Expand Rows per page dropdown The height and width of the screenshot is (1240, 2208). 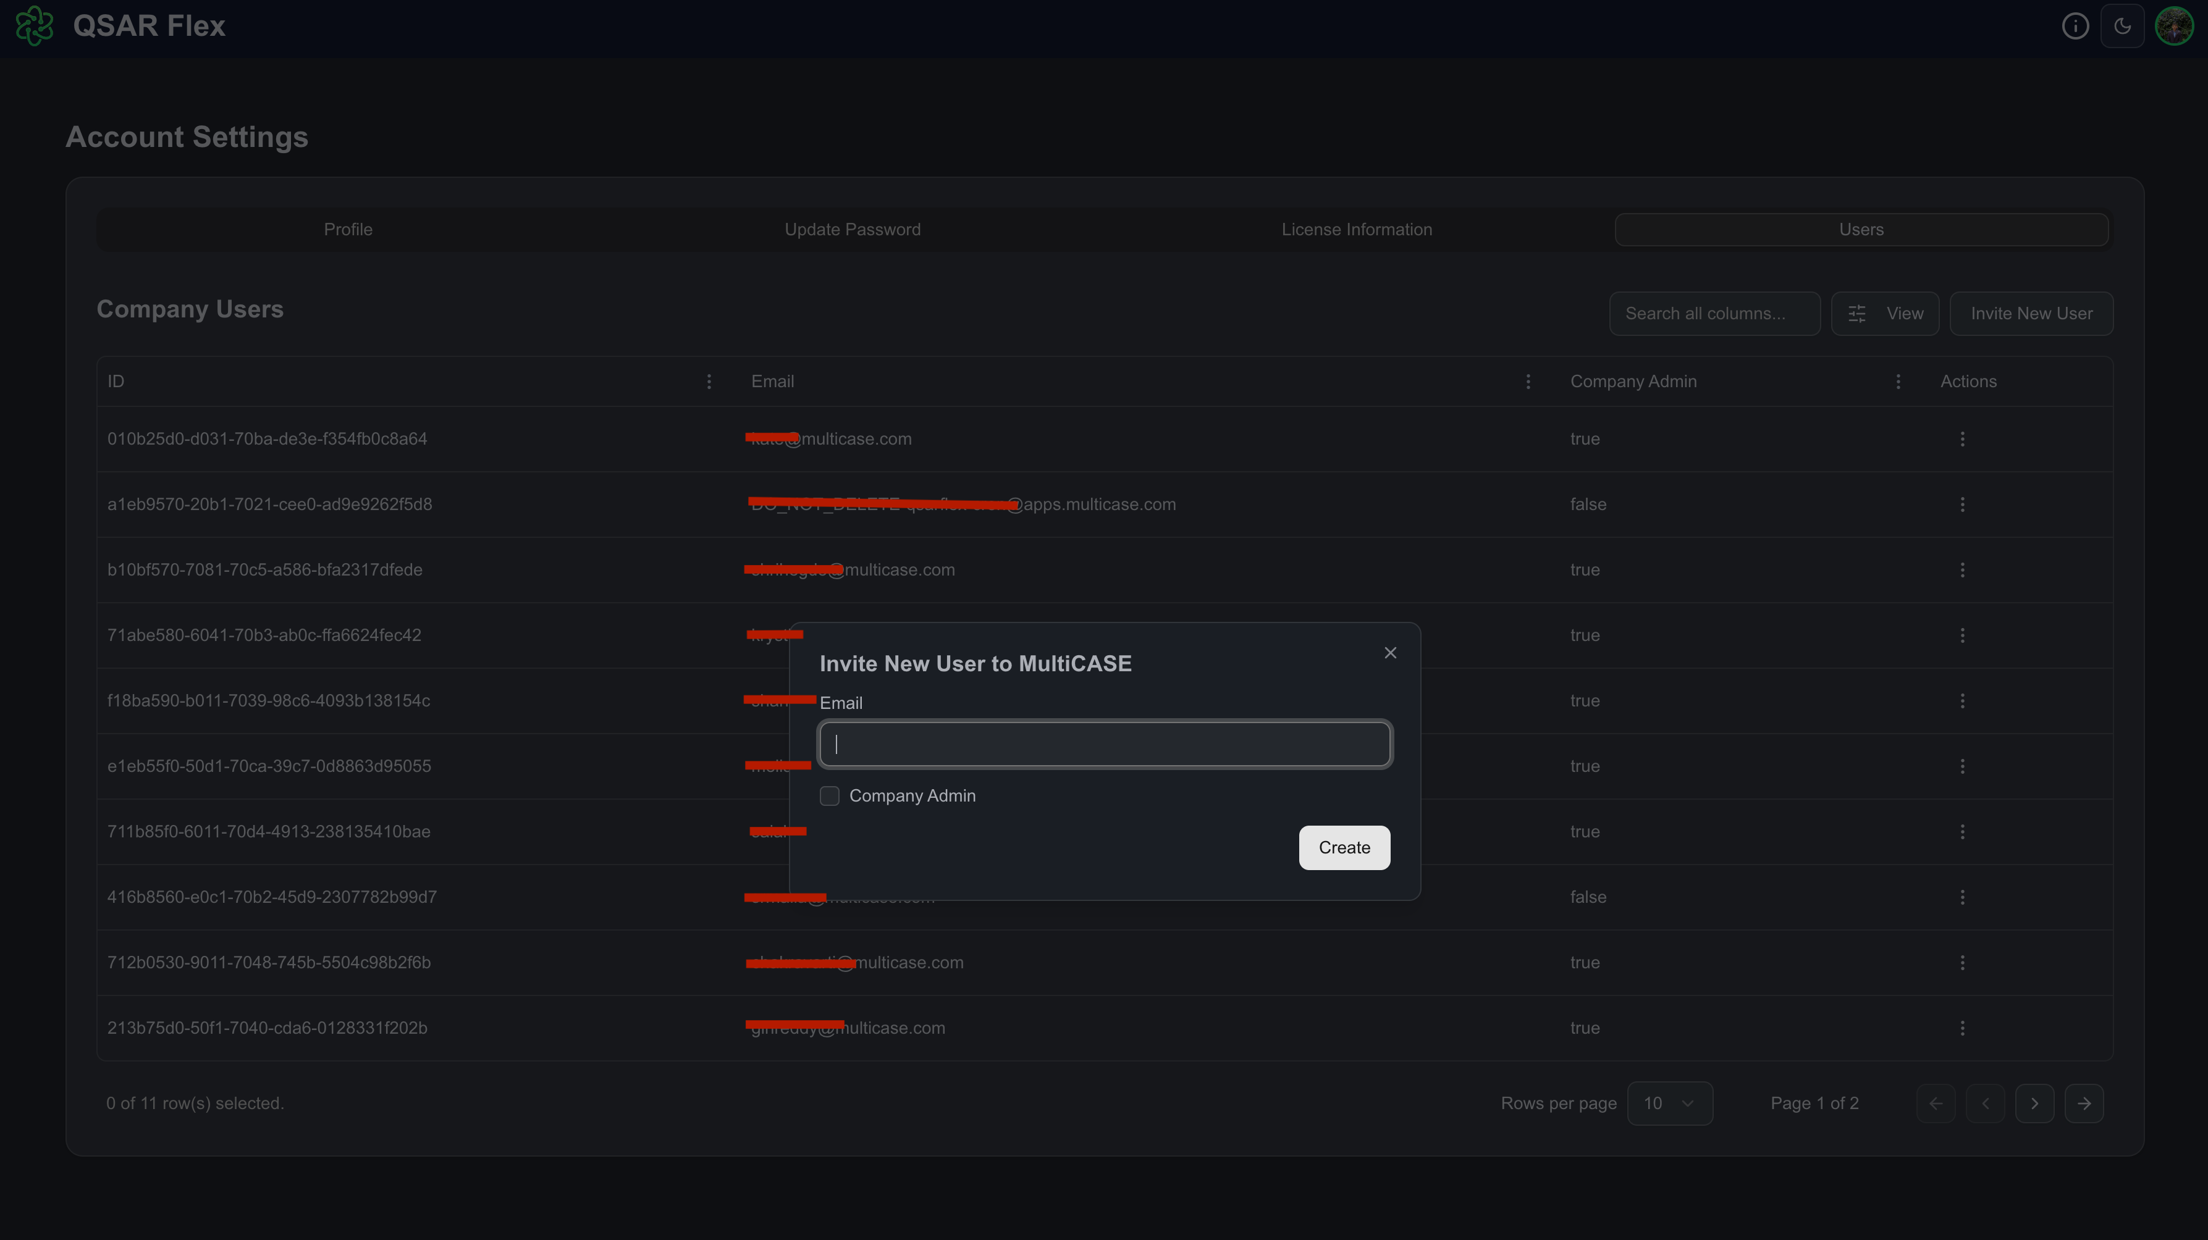pos(1669,1103)
